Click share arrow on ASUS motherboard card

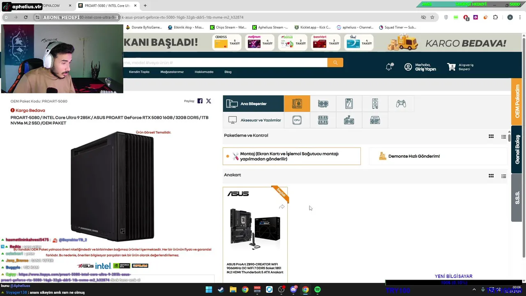[x=281, y=207]
